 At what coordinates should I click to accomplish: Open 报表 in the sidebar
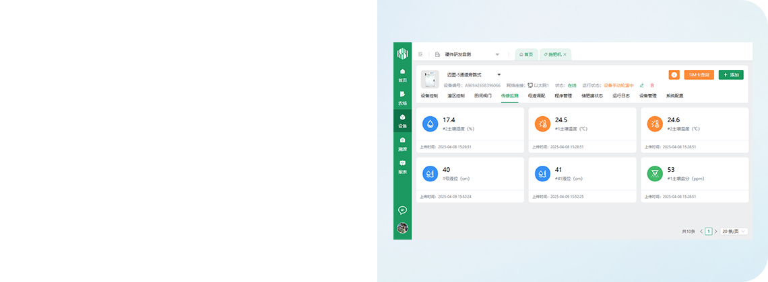pyautogui.click(x=402, y=167)
